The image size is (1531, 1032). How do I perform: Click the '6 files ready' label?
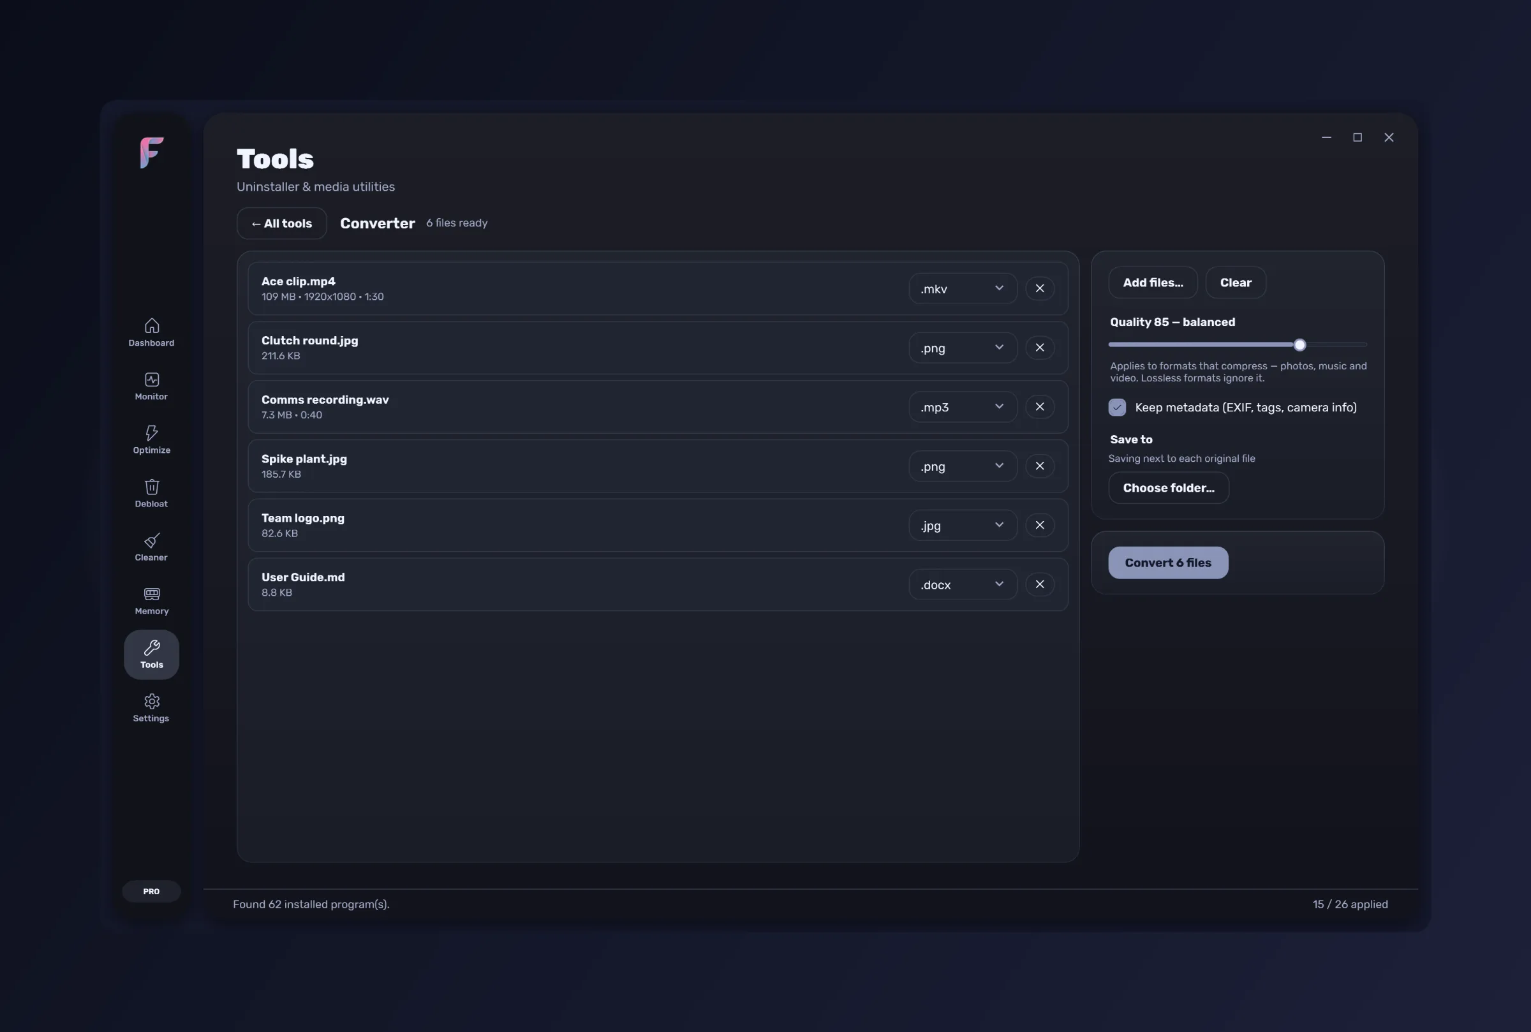457,223
